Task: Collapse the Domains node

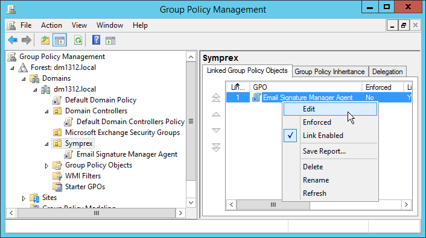Action: [24, 79]
